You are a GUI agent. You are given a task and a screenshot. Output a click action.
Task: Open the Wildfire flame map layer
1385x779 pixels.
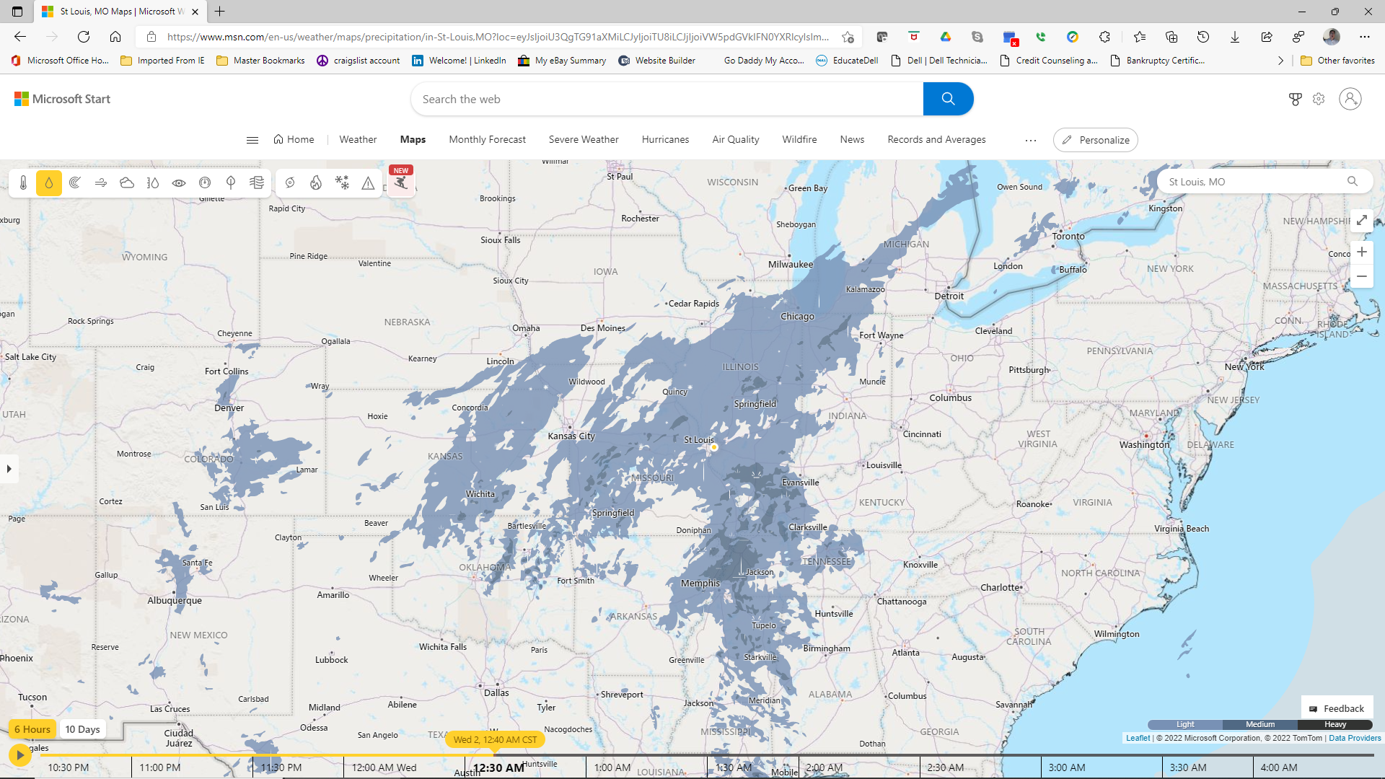[316, 183]
